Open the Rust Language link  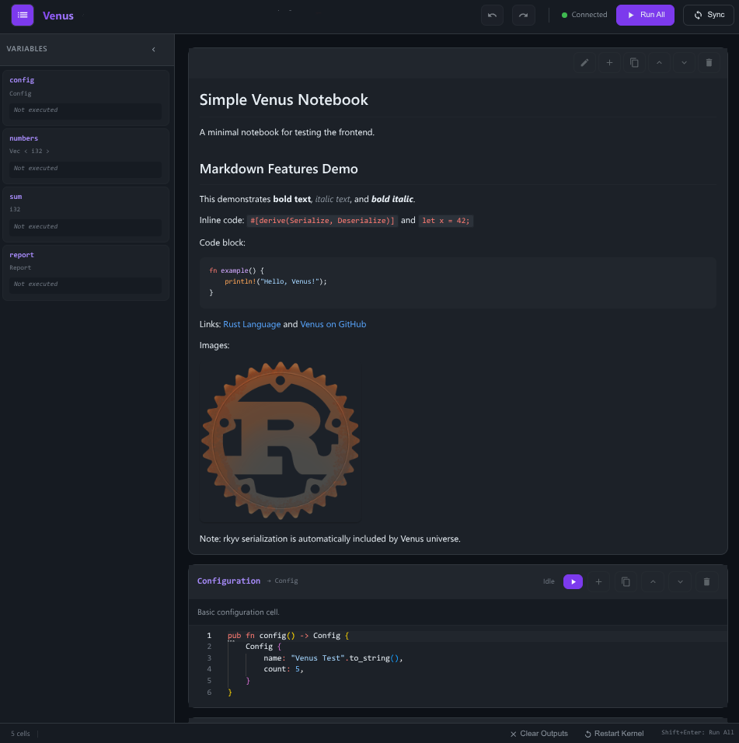coord(252,324)
